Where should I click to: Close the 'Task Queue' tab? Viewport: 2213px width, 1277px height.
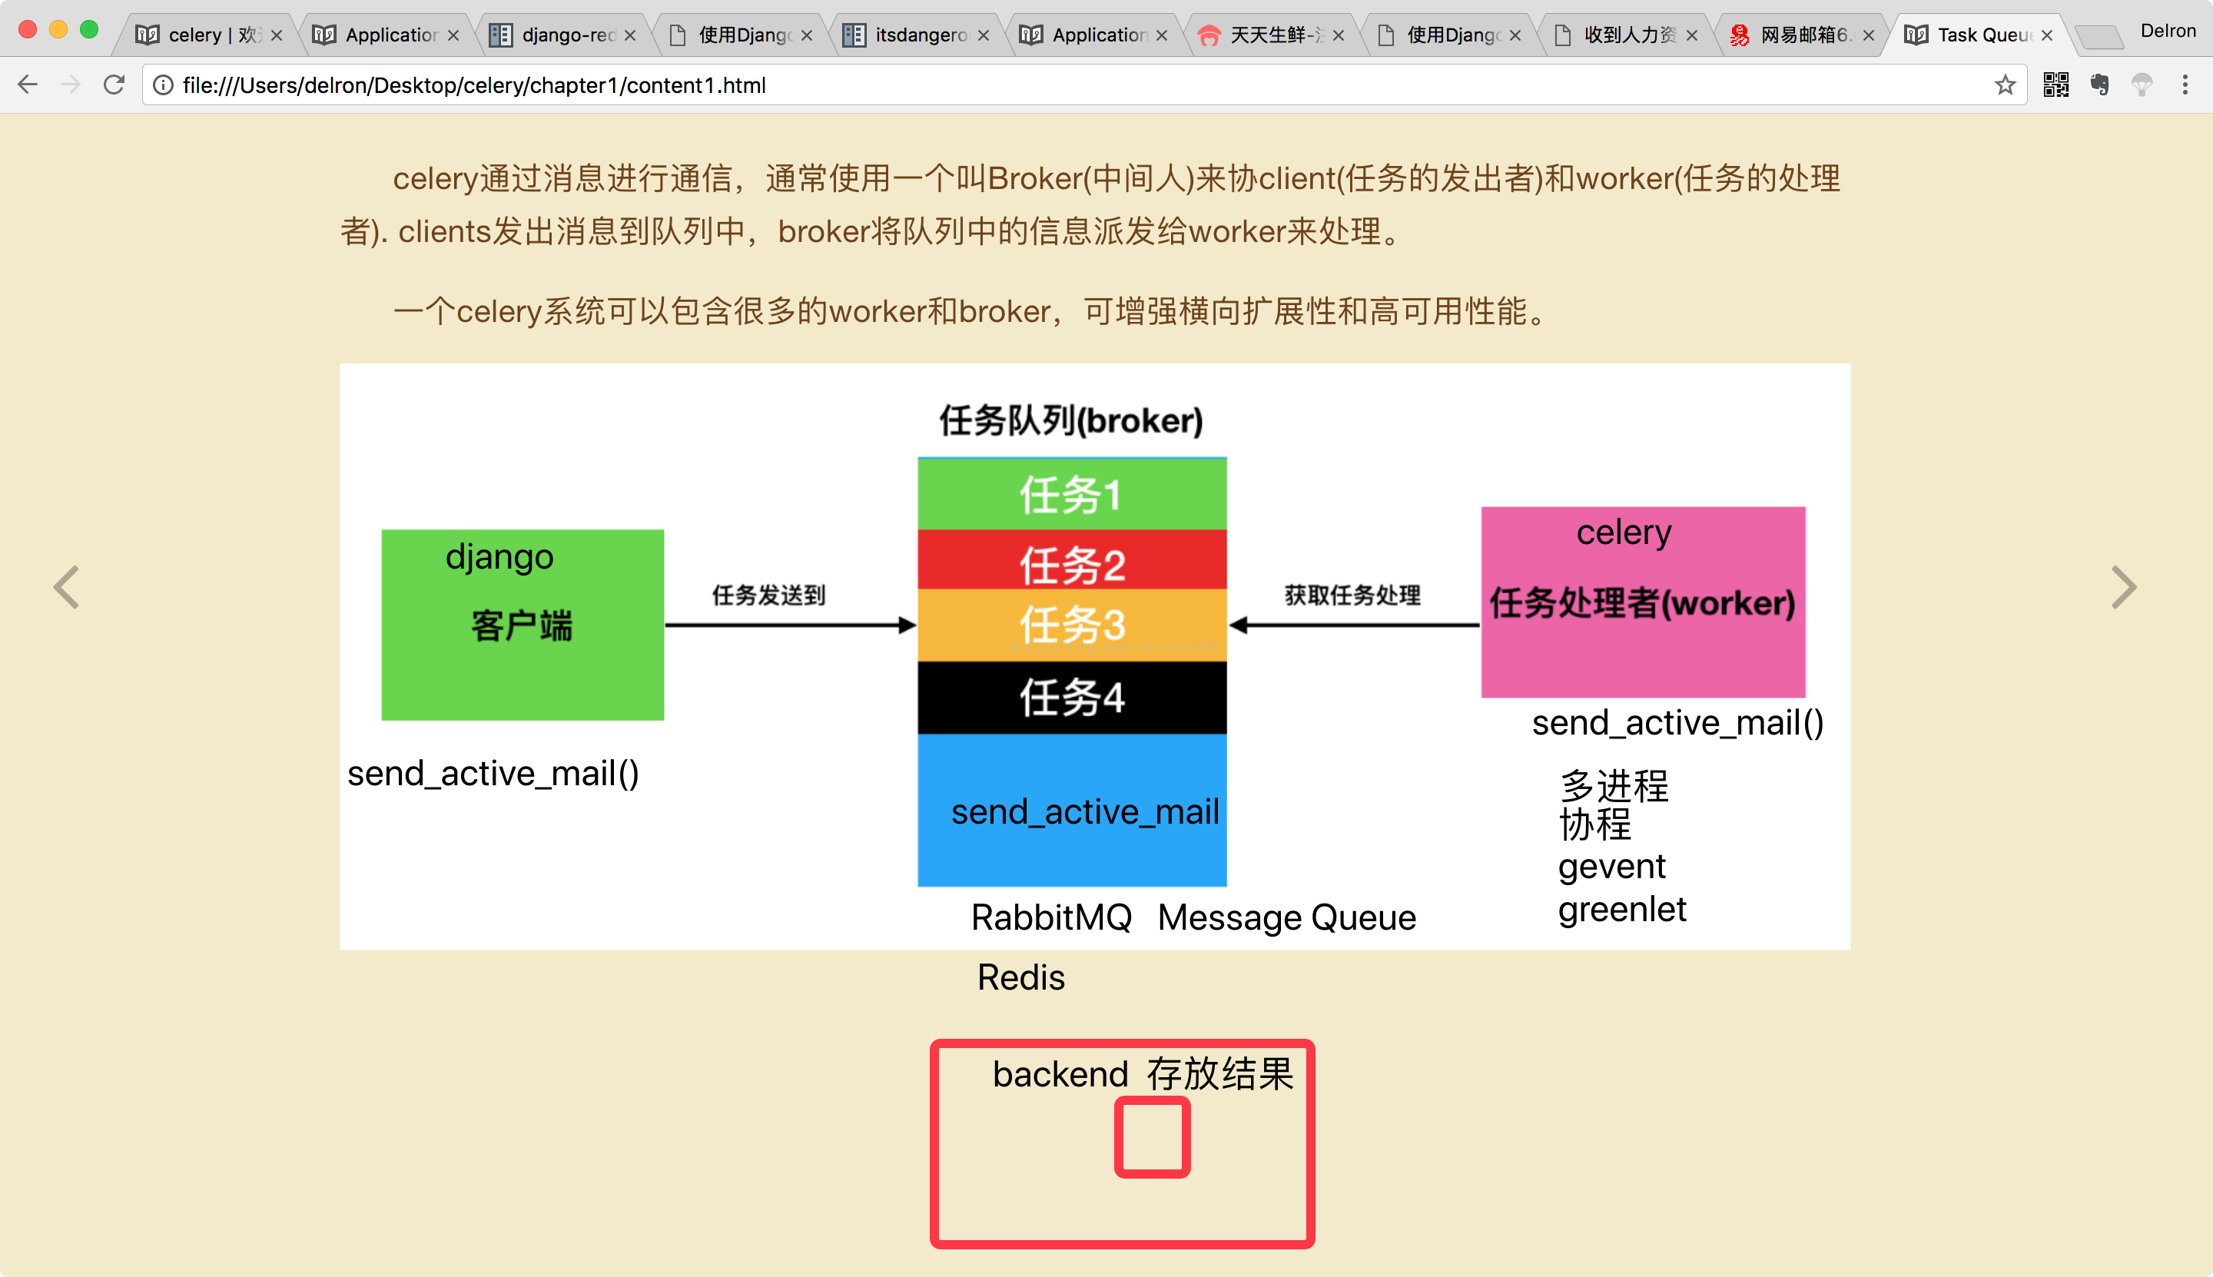click(x=2046, y=35)
